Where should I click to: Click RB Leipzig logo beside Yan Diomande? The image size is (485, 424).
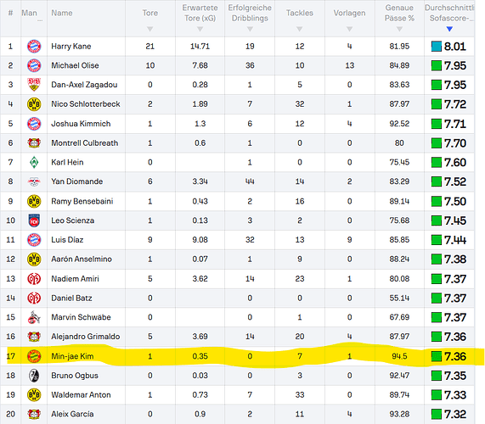[x=34, y=181]
